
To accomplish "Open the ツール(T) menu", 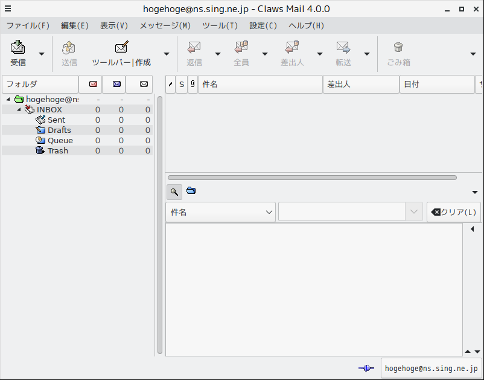I will point(220,25).
